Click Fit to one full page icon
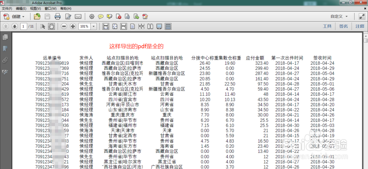 point(114,26)
